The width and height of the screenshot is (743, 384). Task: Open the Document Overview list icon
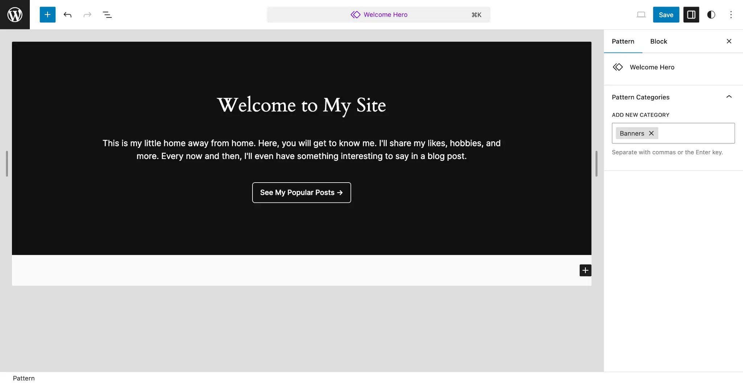coord(107,14)
